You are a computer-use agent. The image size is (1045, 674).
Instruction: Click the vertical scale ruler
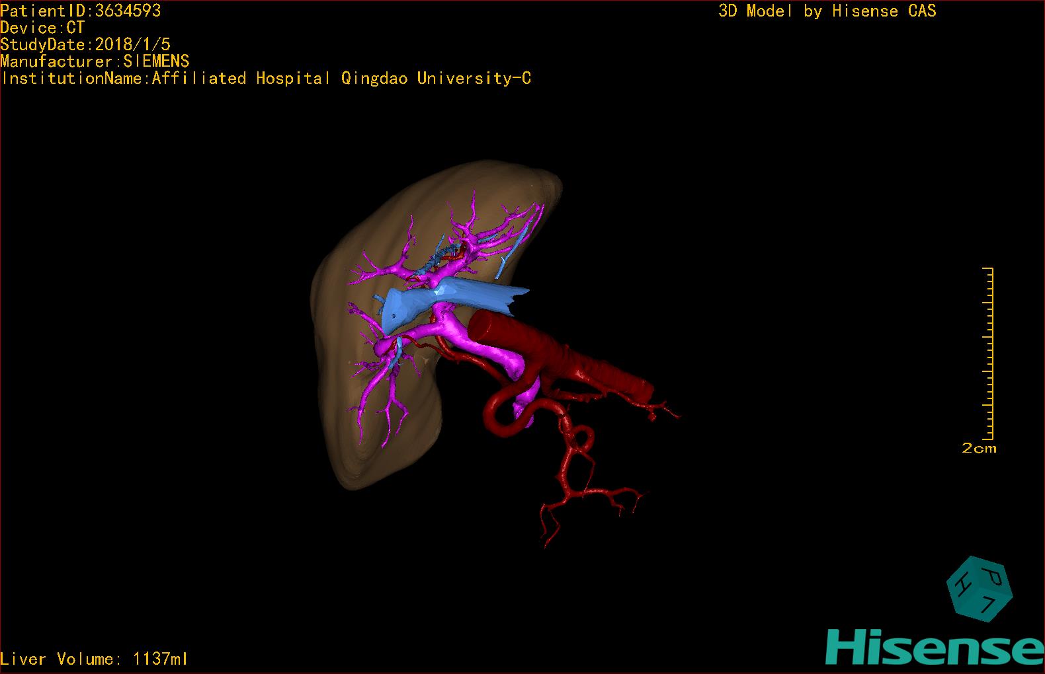[988, 354]
